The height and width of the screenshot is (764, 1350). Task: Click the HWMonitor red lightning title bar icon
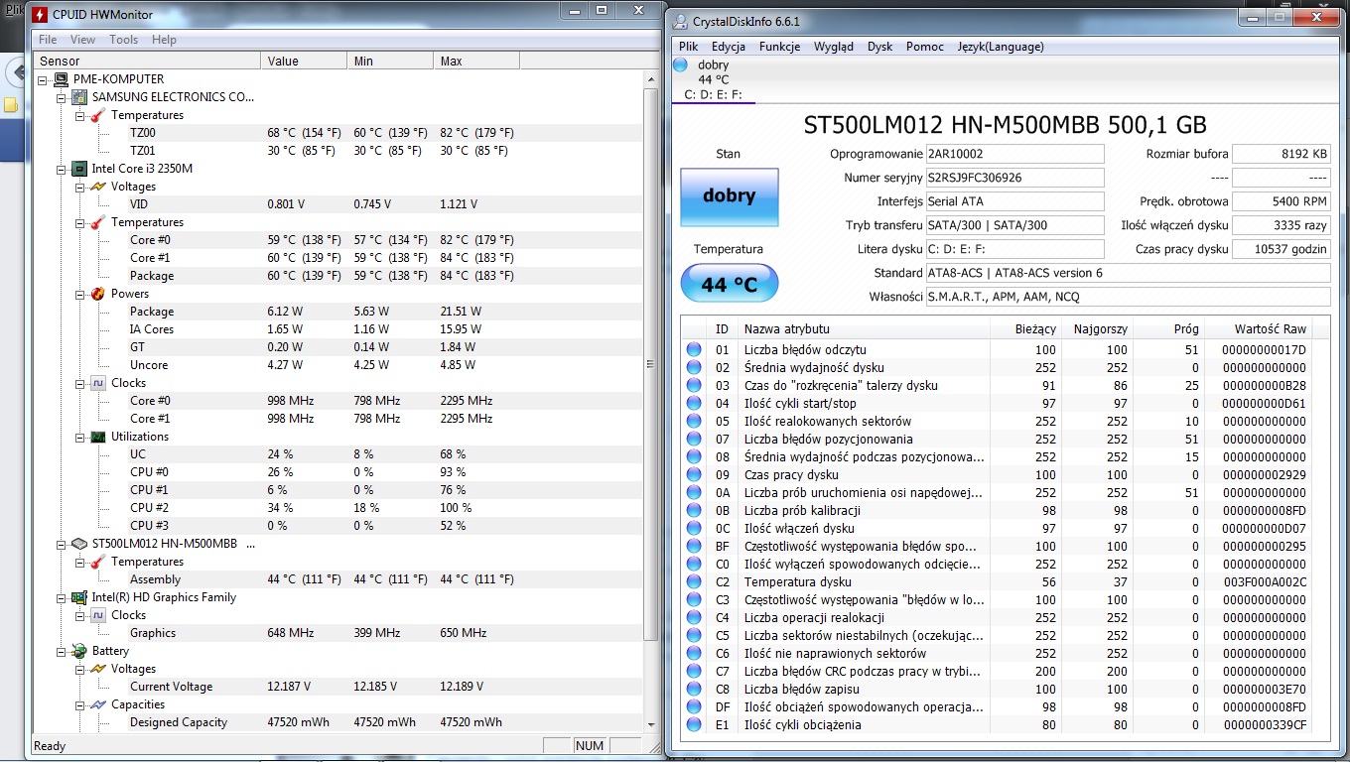(x=41, y=14)
